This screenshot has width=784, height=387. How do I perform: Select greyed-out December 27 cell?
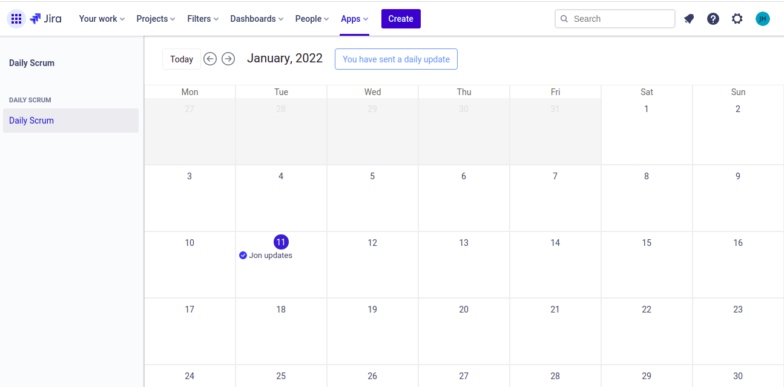click(189, 131)
